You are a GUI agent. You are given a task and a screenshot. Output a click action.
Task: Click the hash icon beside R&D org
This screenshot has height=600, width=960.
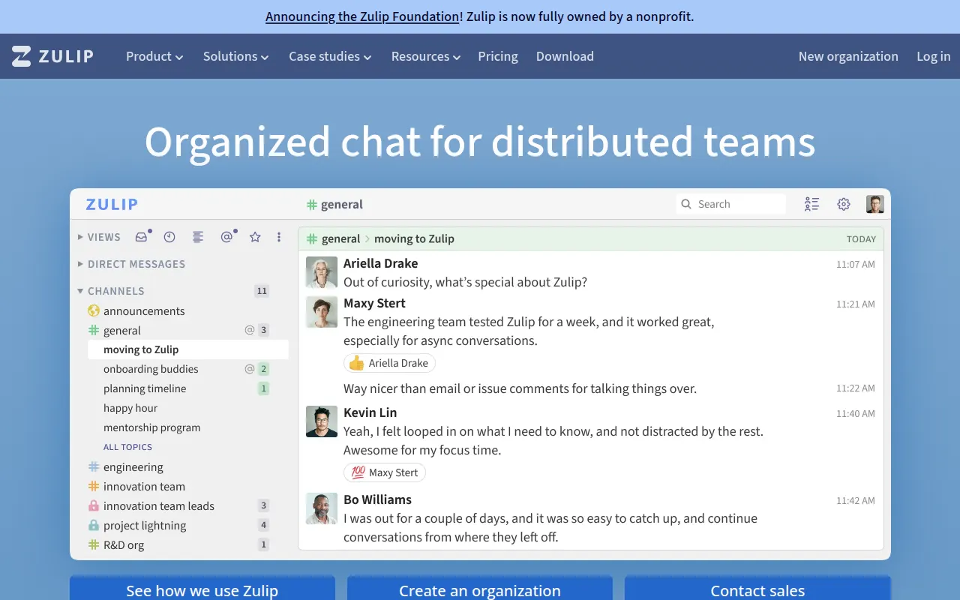tap(94, 544)
